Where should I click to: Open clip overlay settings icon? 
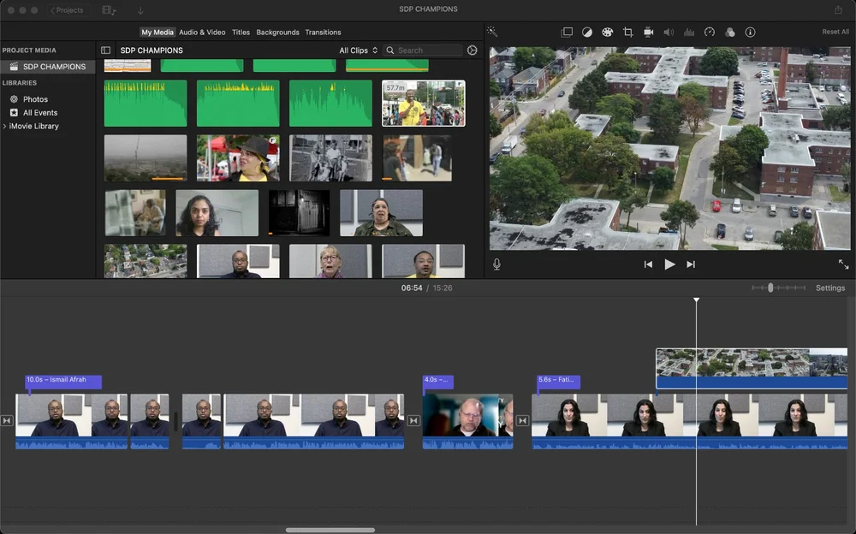coord(567,33)
